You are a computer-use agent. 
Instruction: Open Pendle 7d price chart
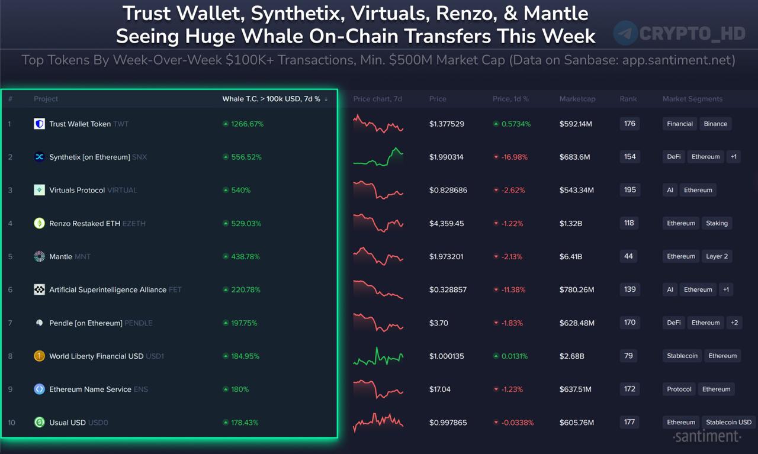pos(378,323)
